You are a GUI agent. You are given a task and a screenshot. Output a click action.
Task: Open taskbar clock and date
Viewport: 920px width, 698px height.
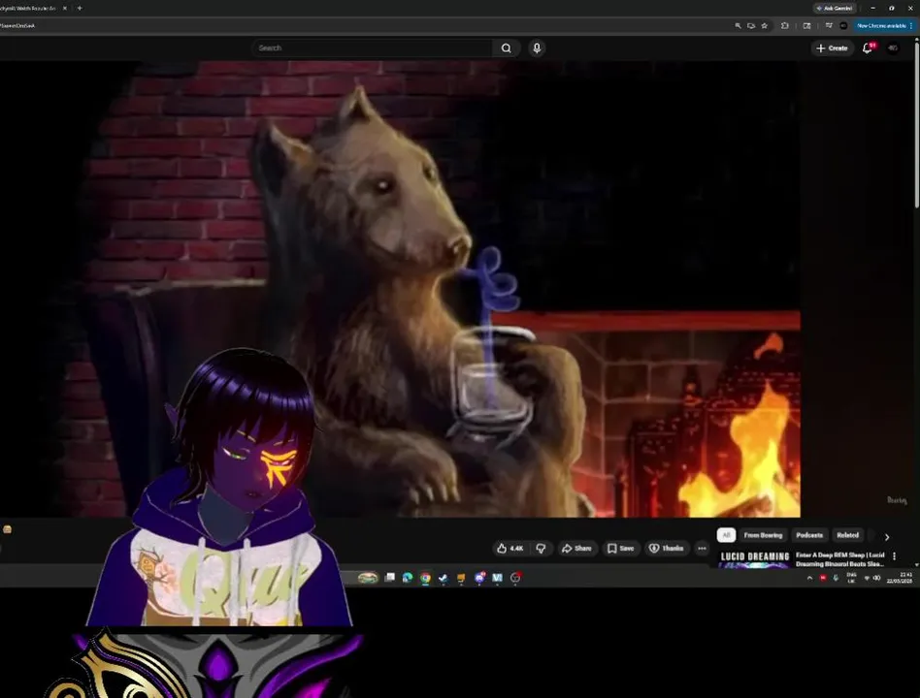[x=900, y=578]
